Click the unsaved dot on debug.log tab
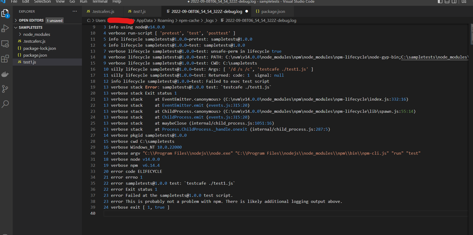The width and height of the screenshot is (473, 235). (x=247, y=11)
